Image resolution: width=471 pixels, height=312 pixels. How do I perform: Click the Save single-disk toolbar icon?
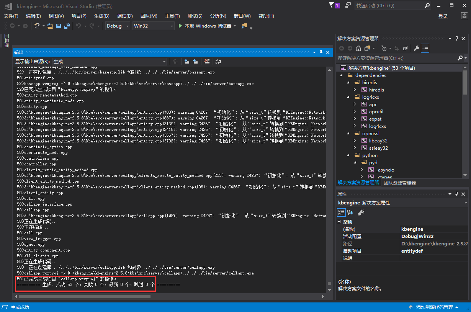[x=59, y=26]
